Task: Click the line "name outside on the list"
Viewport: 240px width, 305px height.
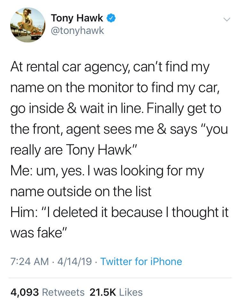Action: click(81, 191)
